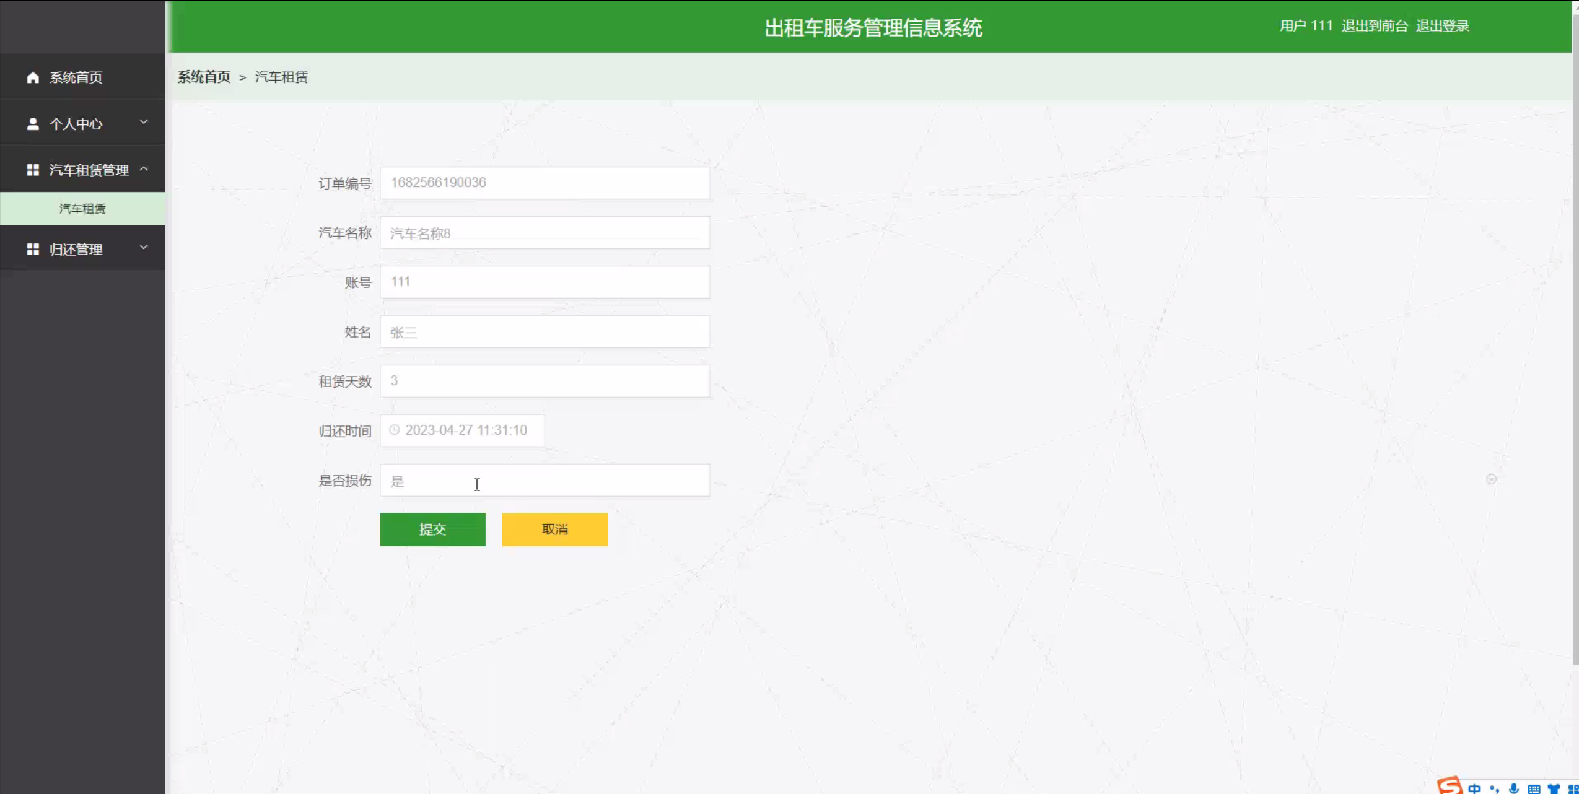Click the user icon beside 个人中心
This screenshot has width=1579, height=794.
(x=33, y=124)
